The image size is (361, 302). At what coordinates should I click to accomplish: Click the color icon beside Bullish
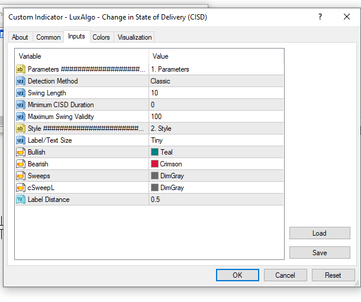click(20, 152)
